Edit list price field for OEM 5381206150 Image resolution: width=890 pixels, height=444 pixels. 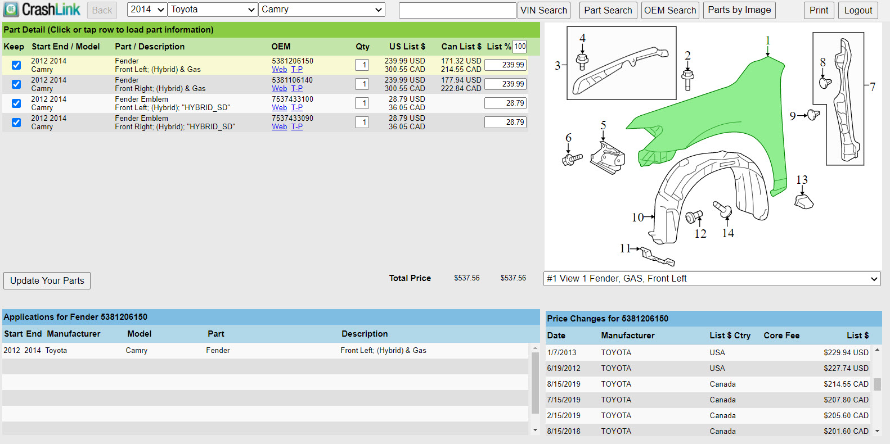(505, 65)
